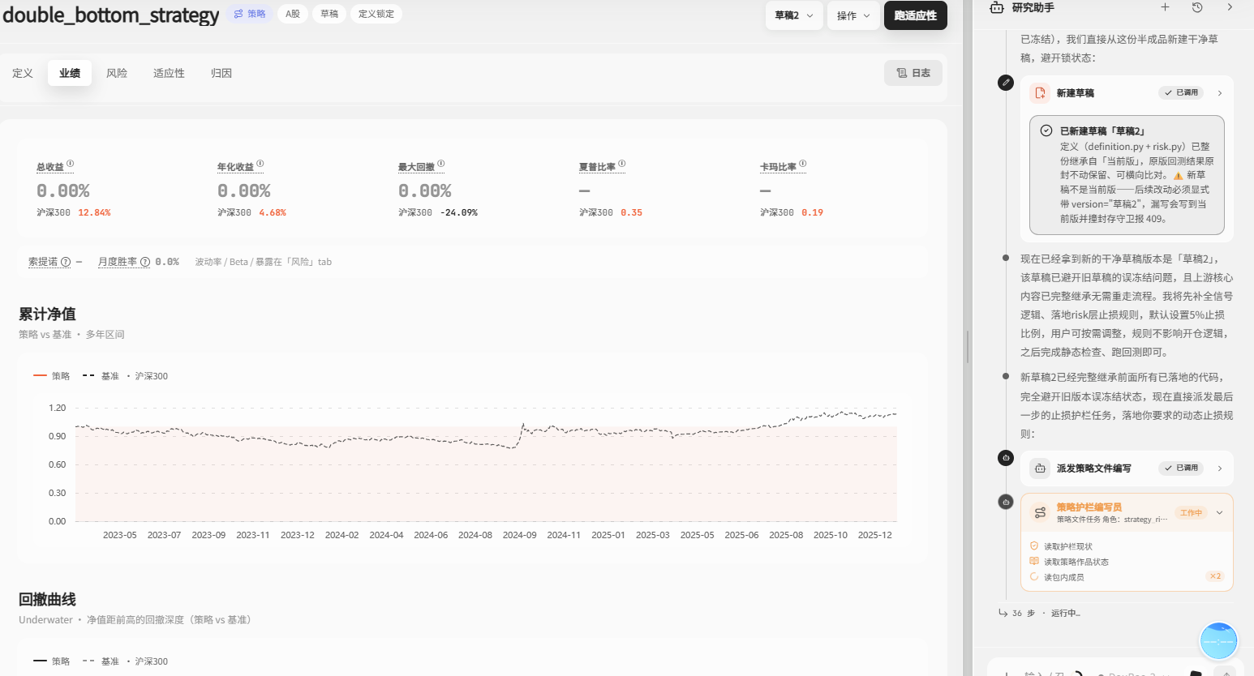1254x676 pixels.
Task: Click the pencil step marker beside 新建草稿
Action: pos(1006,83)
